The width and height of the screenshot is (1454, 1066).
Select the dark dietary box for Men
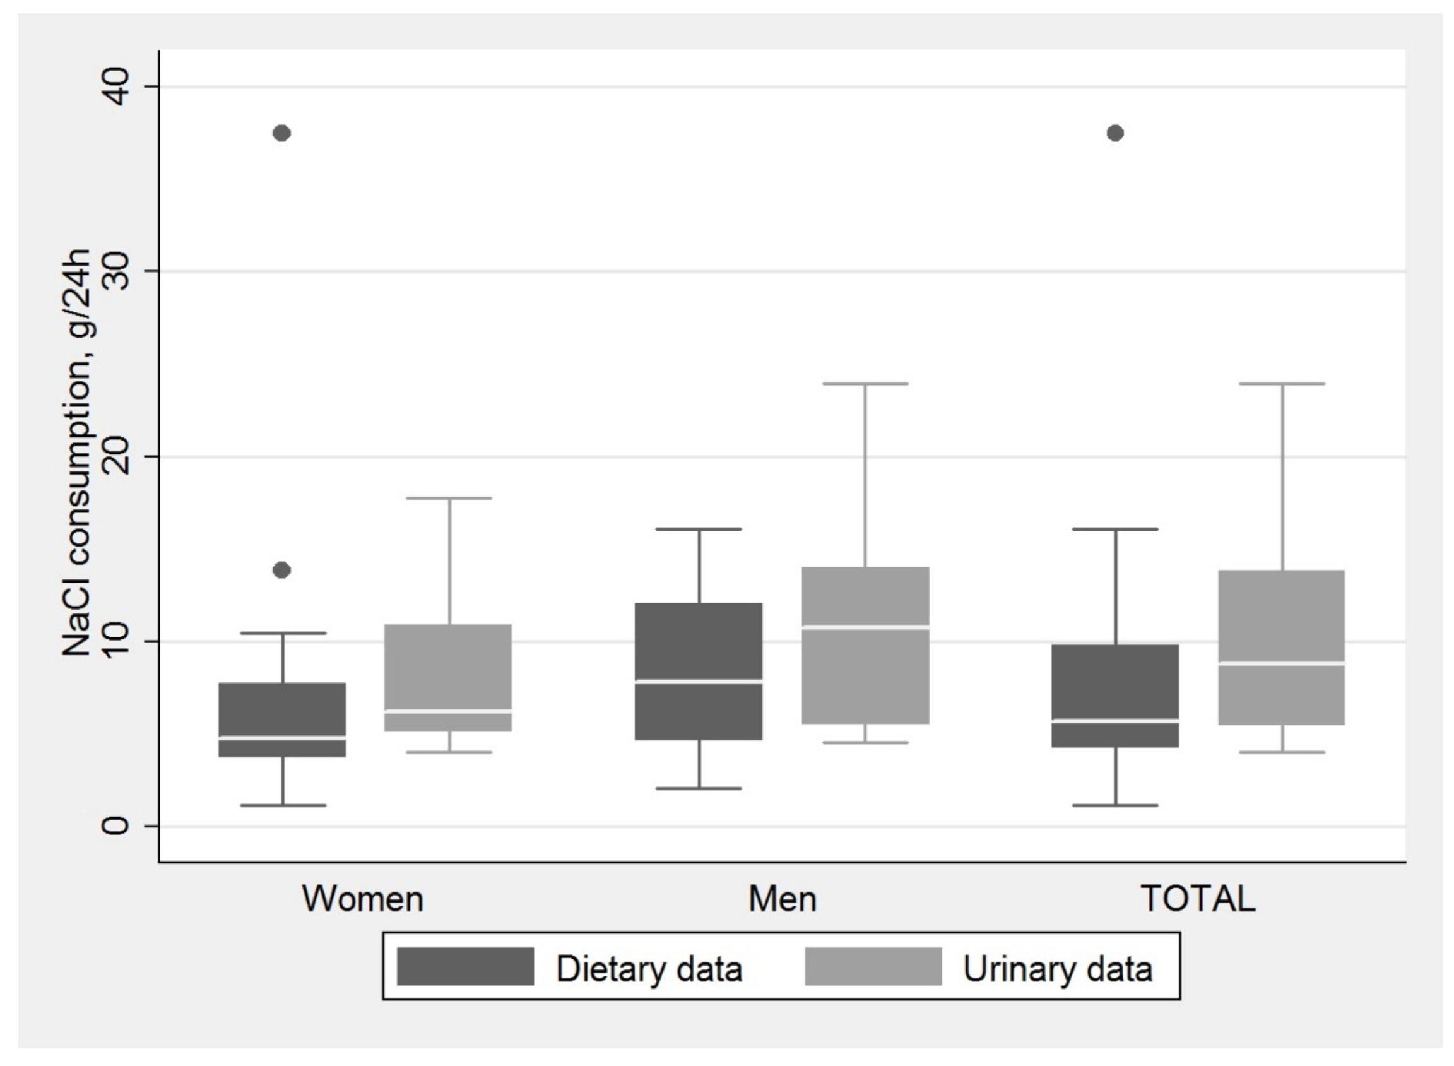699,671
